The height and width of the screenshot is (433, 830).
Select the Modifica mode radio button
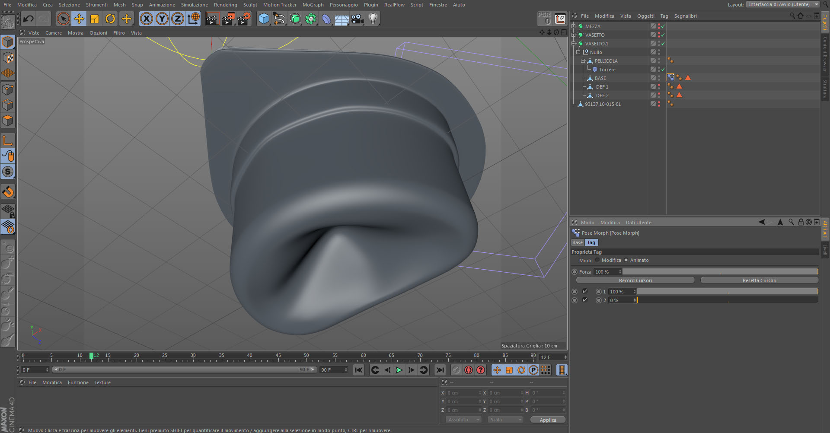(x=597, y=260)
